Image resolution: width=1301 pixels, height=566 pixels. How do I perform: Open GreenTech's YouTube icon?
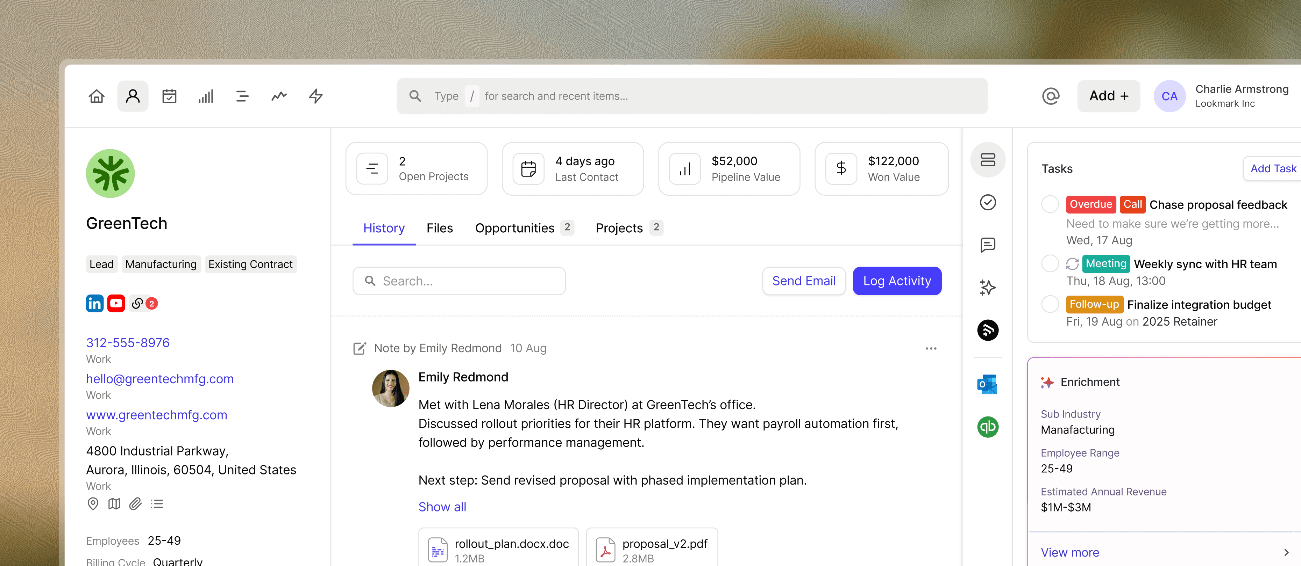tap(116, 303)
